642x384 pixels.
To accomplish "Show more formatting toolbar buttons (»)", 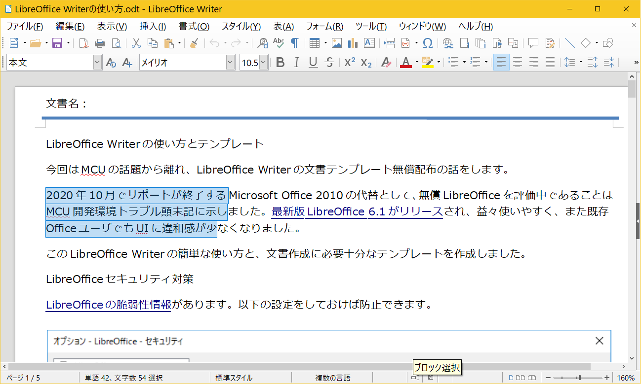I will [x=636, y=63].
